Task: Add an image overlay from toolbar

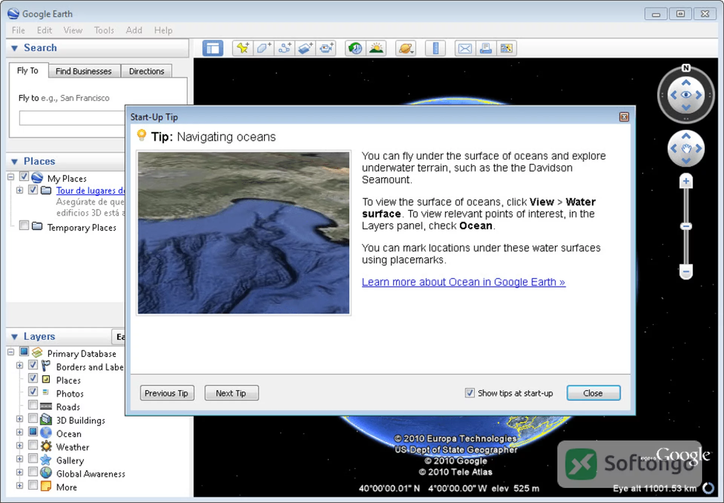Action: coord(305,49)
